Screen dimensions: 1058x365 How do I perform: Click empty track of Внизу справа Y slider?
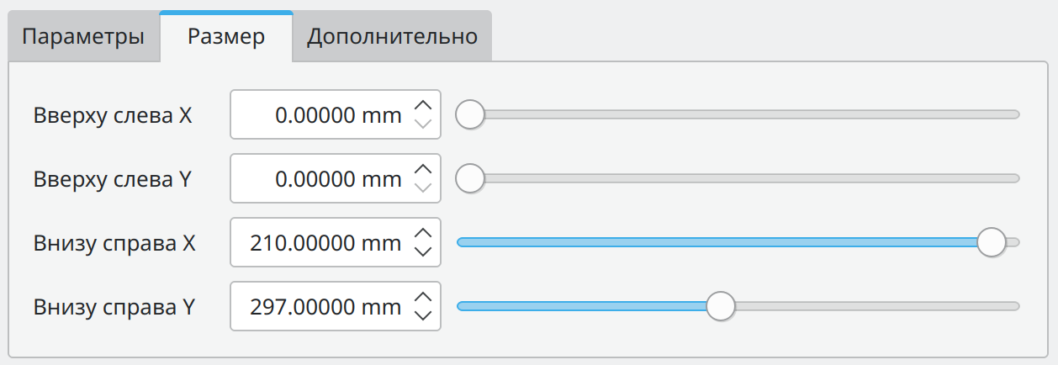(x=875, y=306)
